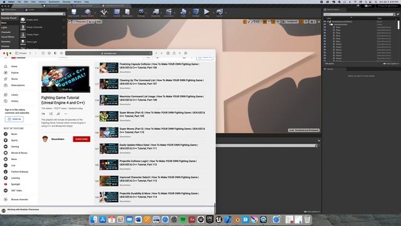Viewport: 401px width, 226px height.
Task: Open thumbnail of Improved Character Select video
Action: pos(109,181)
